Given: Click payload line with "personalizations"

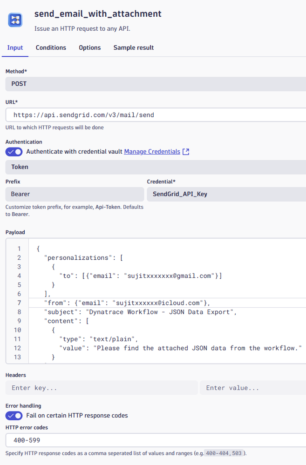Looking at the screenshot, I should pyautogui.click(x=83, y=258).
